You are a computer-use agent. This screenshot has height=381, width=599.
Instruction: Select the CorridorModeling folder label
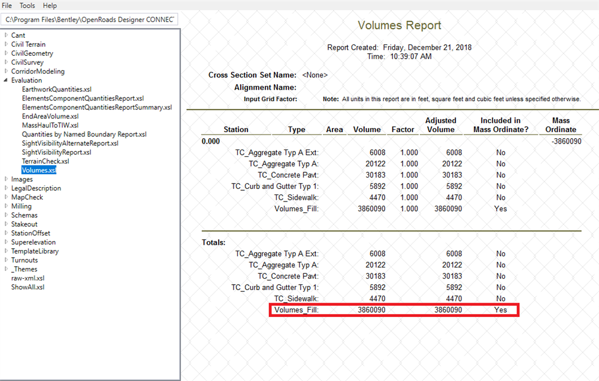(38, 71)
